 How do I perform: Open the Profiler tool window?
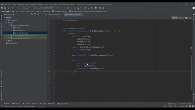click(x=51, y=104)
